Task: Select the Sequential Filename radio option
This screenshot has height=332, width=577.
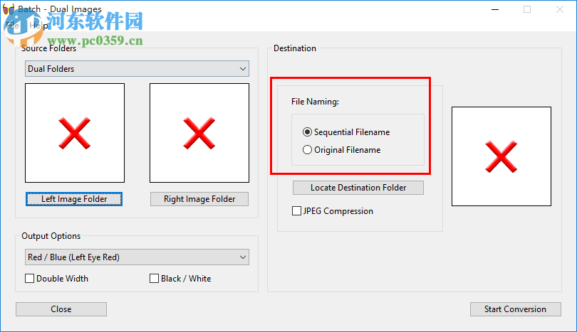Action: (308, 132)
